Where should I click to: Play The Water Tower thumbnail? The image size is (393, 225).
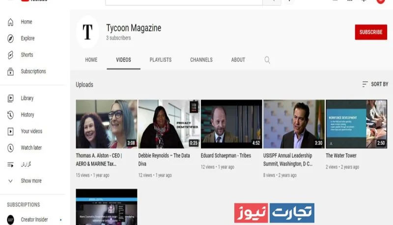point(356,124)
